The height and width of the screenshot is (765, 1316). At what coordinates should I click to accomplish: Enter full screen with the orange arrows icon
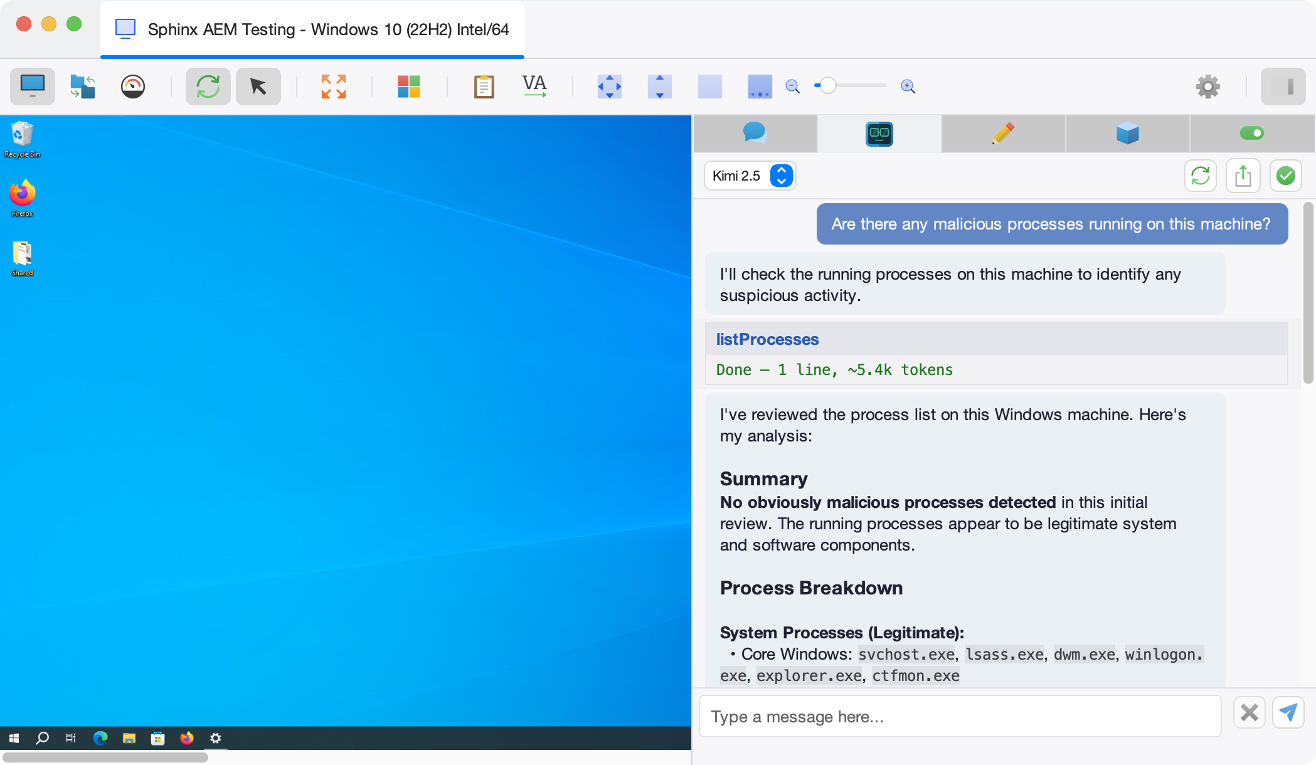(334, 87)
